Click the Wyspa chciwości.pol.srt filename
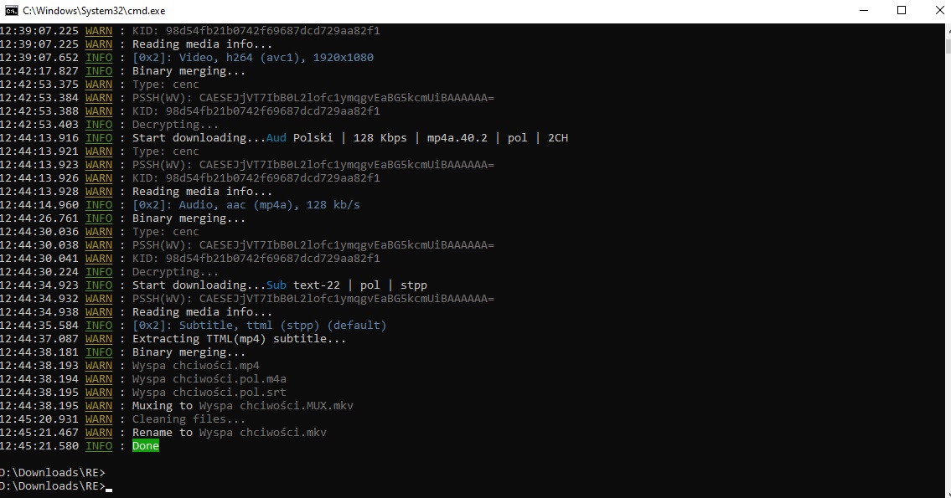The image size is (951, 498). 209,393
